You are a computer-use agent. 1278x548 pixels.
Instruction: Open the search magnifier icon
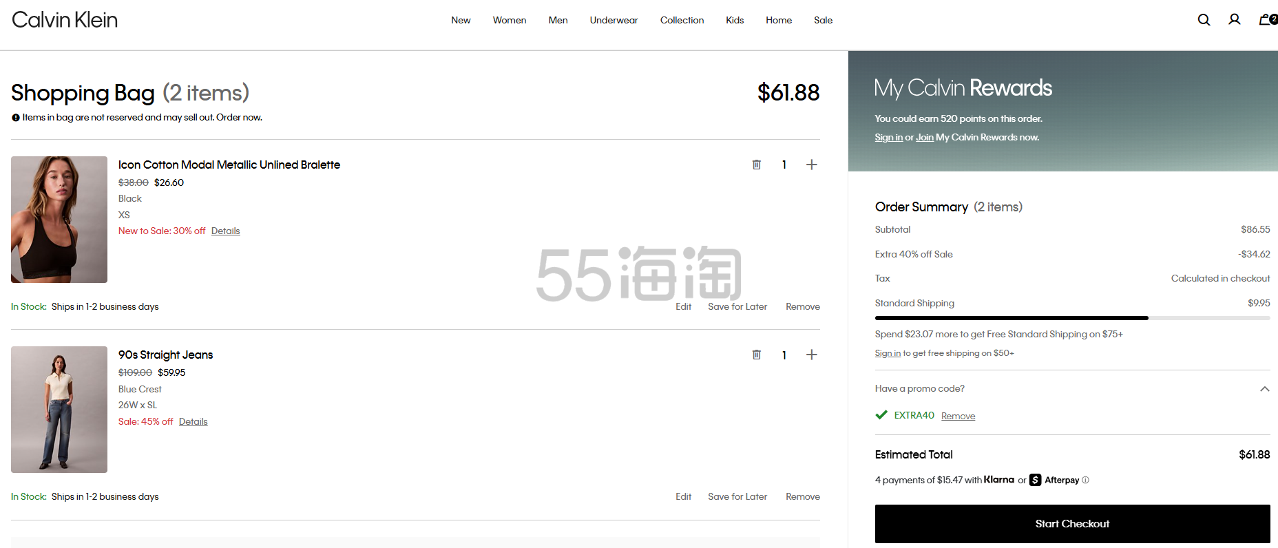[1204, 20]
